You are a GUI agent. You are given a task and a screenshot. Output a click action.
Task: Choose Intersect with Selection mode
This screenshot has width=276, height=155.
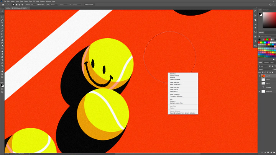(x=22, y=5)
